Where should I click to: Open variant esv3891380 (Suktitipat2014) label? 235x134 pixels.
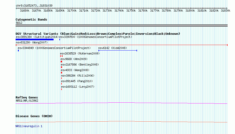[x=37, y=37]
